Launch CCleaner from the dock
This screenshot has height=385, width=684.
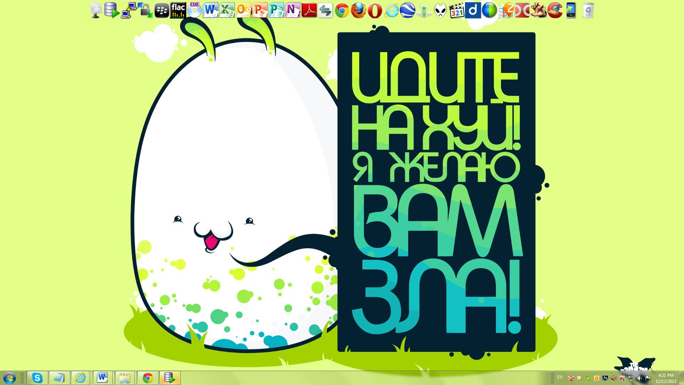555,10
